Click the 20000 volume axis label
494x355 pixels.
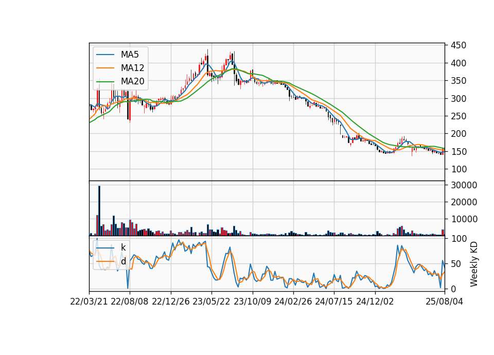[x=464, y=202]
